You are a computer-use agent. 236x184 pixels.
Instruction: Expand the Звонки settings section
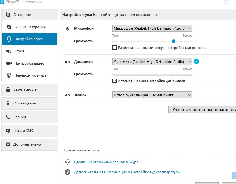click(30, 117)
